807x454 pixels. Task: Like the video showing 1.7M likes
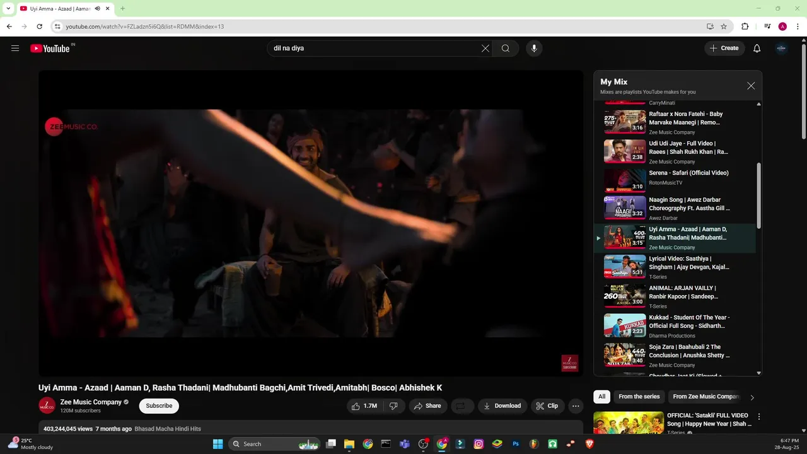[364, 406]
